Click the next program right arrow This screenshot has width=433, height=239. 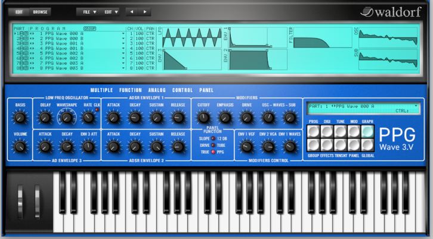coord(145,12)
